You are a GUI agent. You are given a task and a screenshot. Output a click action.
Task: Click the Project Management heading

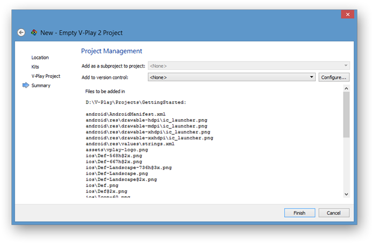pos(111,51)
